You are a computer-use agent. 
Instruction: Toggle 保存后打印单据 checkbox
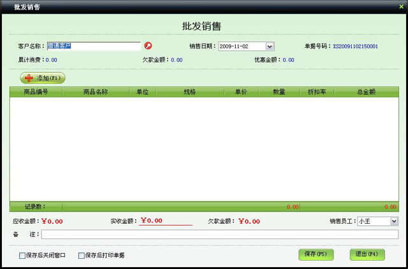point(82,256)
